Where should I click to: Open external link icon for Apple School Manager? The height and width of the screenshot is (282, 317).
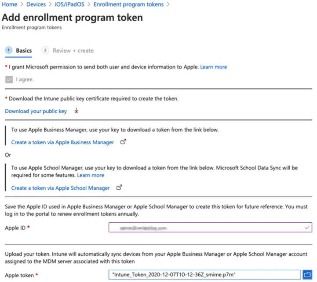[119, 188]
